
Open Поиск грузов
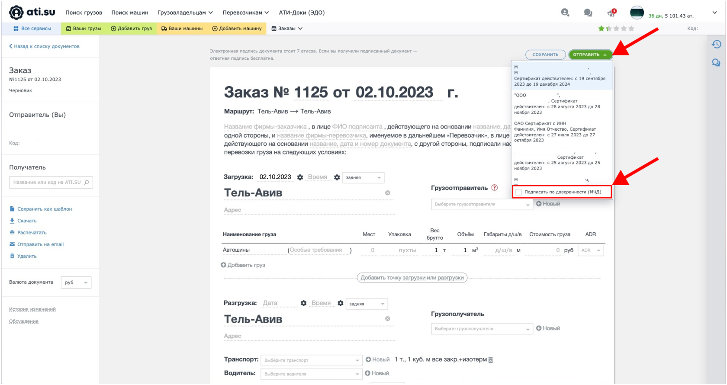[84, 13]
